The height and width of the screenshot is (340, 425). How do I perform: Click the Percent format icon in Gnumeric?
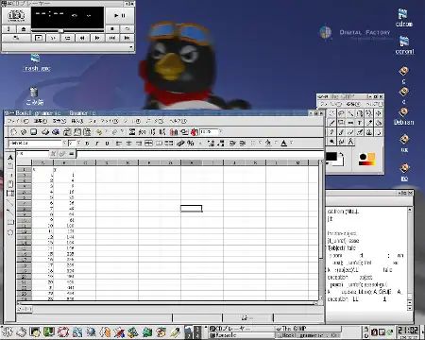pyautogui.click(x=191, y=144)
